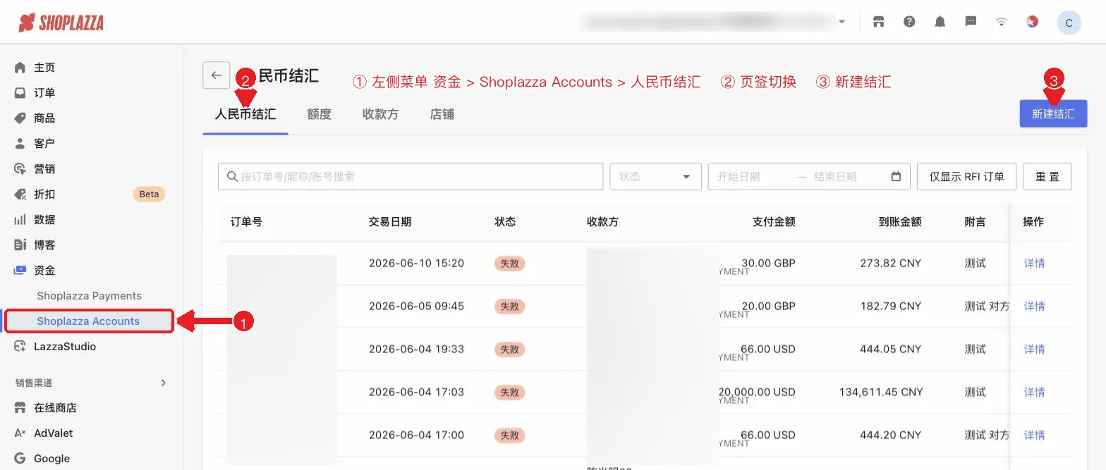Open 博客 in sidebar
Screen dimensions: 1106x470
click(44, 245)
